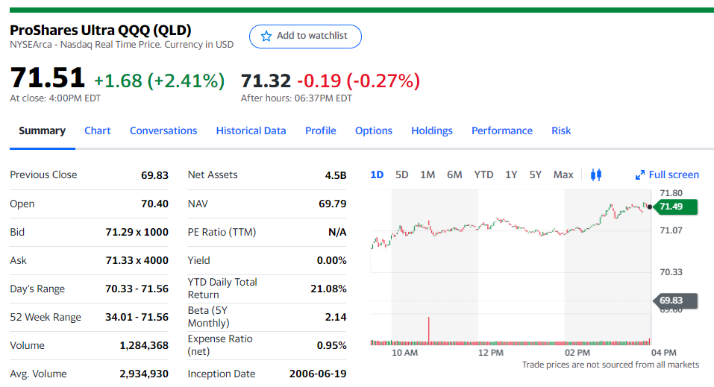Click the Open value 70.40

(155, 204)
